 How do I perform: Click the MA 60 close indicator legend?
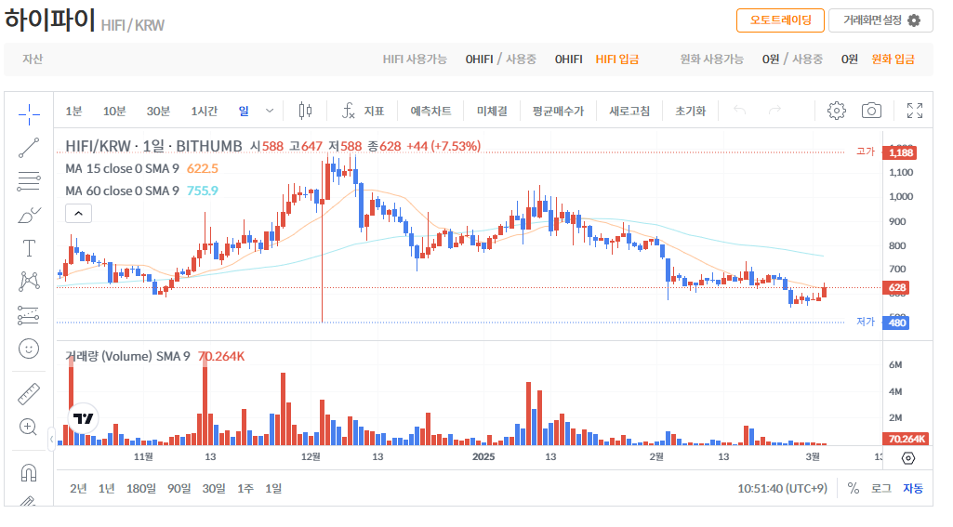(122, 191)
